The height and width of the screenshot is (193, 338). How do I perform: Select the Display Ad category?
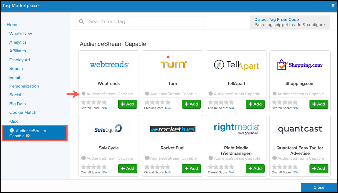coord(20,60)
